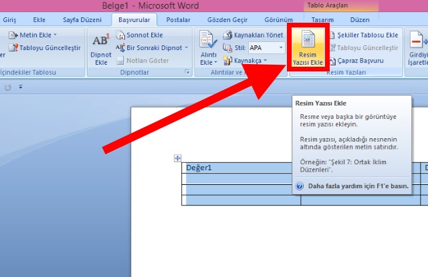This screenshot has height=277, width=428.
Task: Click the redo icon in quick access toolbar
Action: tap(8, 87)
